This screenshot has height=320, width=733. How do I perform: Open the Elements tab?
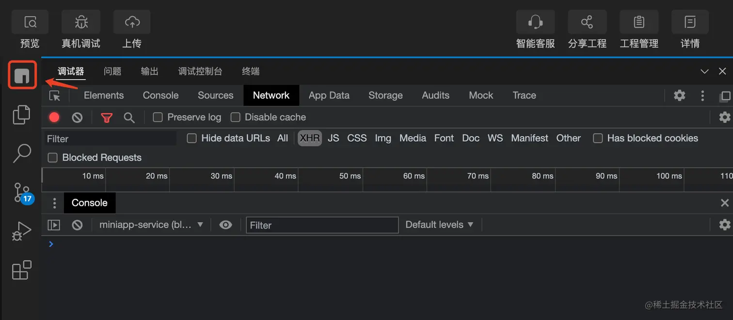[104, 95]
